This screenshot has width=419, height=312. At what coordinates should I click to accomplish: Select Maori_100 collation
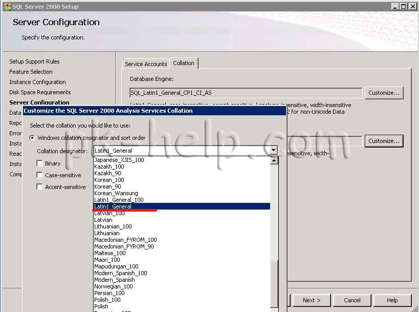[182, 260]
